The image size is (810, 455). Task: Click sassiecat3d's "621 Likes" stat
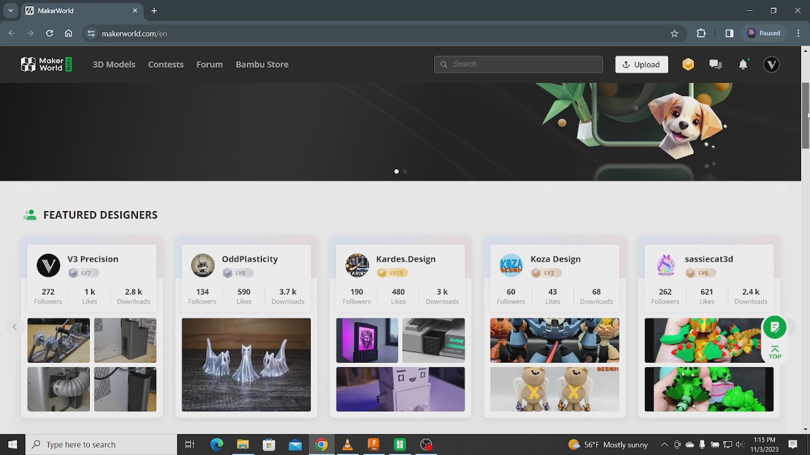[707, 296]
